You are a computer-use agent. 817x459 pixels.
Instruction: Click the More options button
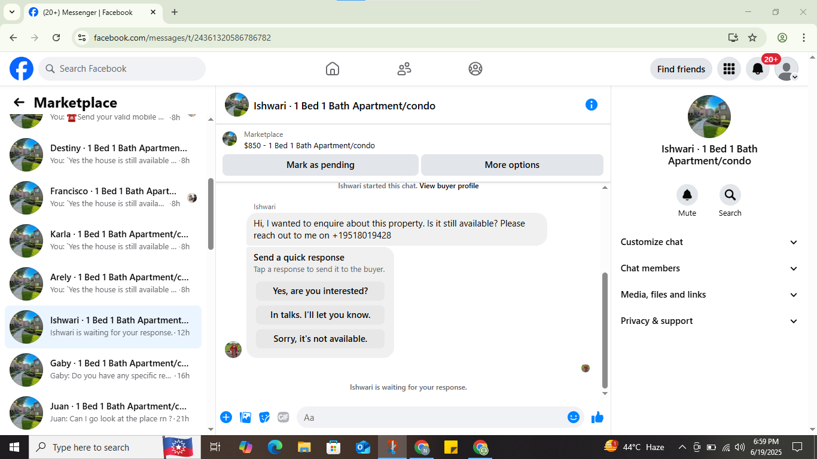click(512, 165)
